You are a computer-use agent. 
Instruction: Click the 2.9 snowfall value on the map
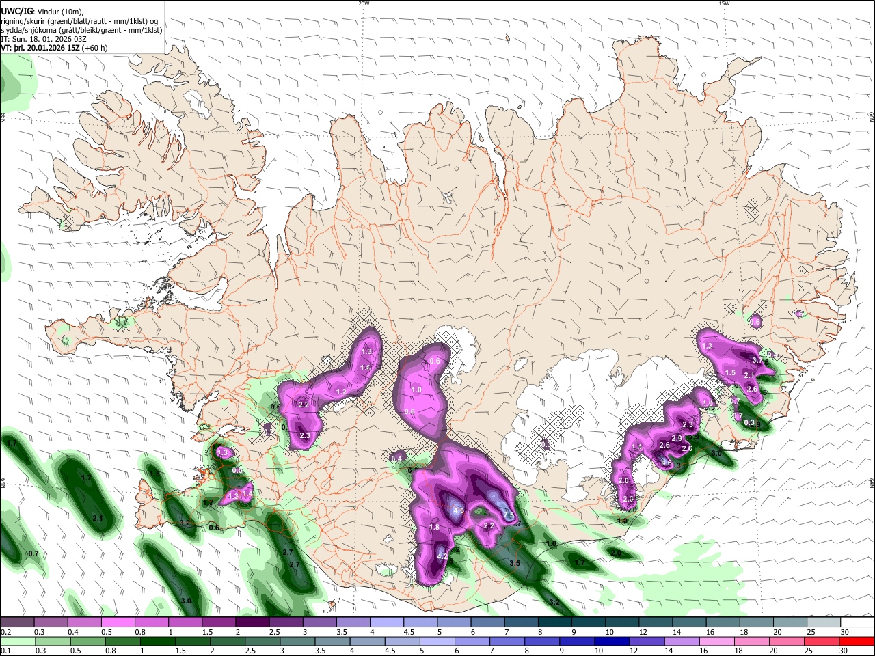677,438
